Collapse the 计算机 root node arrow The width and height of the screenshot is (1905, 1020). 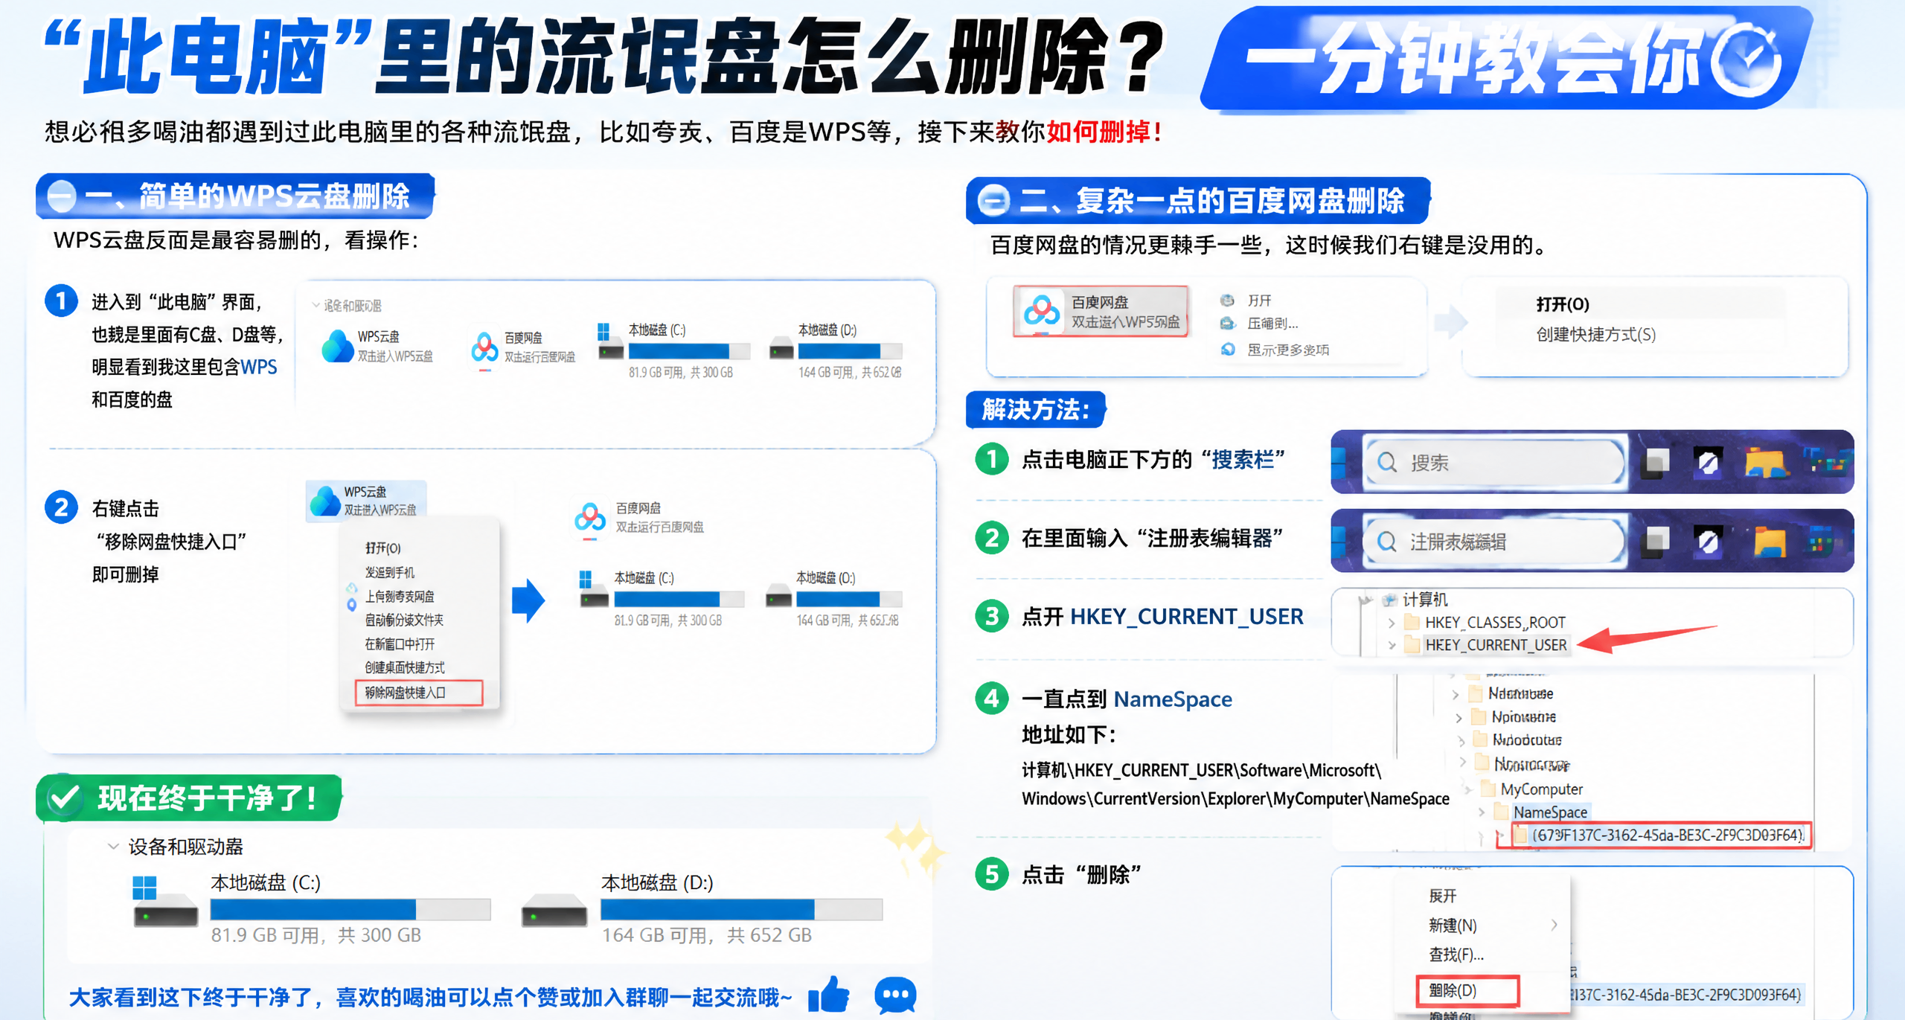(1365, 600)
